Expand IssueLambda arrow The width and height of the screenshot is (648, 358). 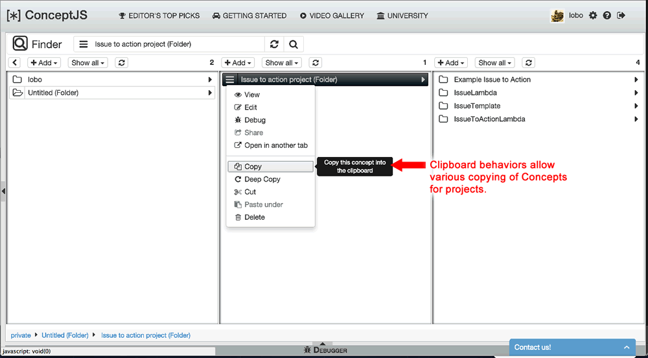636,93
